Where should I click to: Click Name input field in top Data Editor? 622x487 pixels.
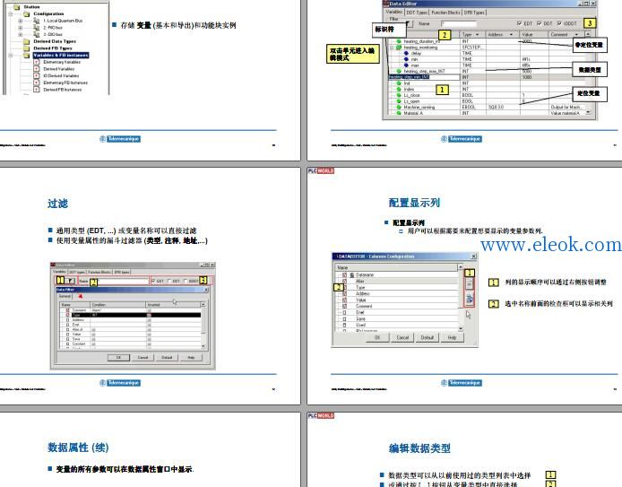(458, 24)
